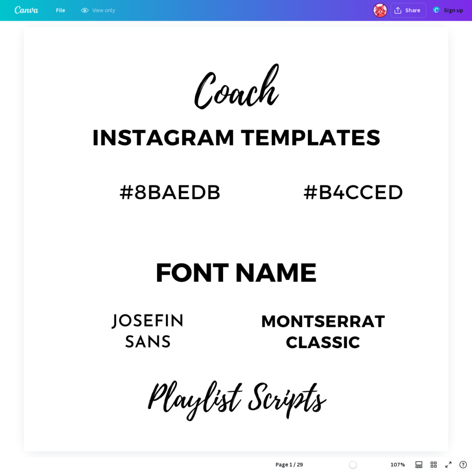
Task: Enter fullscreen present mode icon
Action: pos(448,465)
